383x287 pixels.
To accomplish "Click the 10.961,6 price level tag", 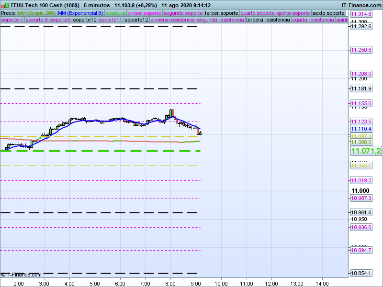I will [x=361, y=212].
